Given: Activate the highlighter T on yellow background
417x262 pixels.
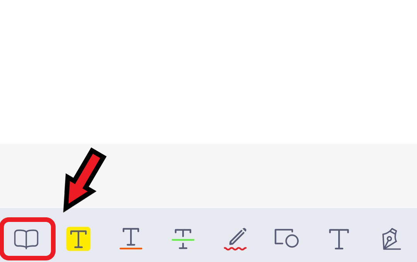Looking at the screenshot, I should [x=78, y=238].
